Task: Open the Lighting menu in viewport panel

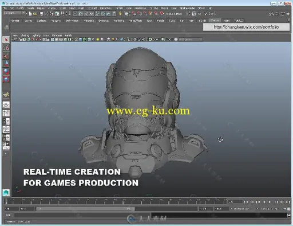Action: pyautogui.click(x=36, y=36)
